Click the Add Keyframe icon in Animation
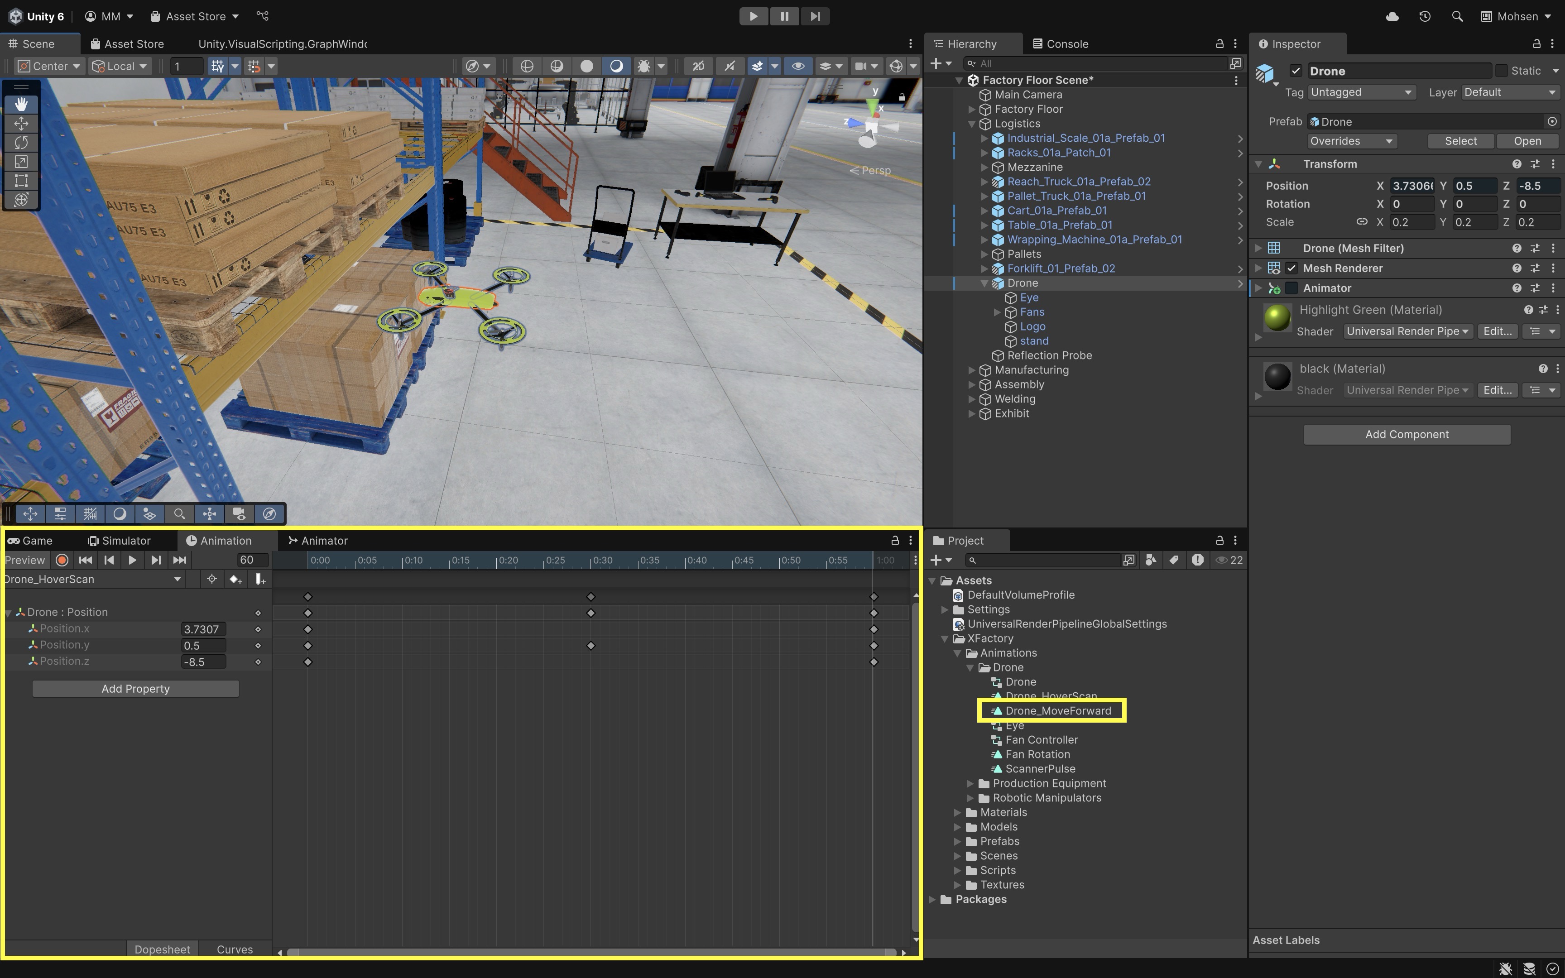1565x978 pixels. pos(235,580)
